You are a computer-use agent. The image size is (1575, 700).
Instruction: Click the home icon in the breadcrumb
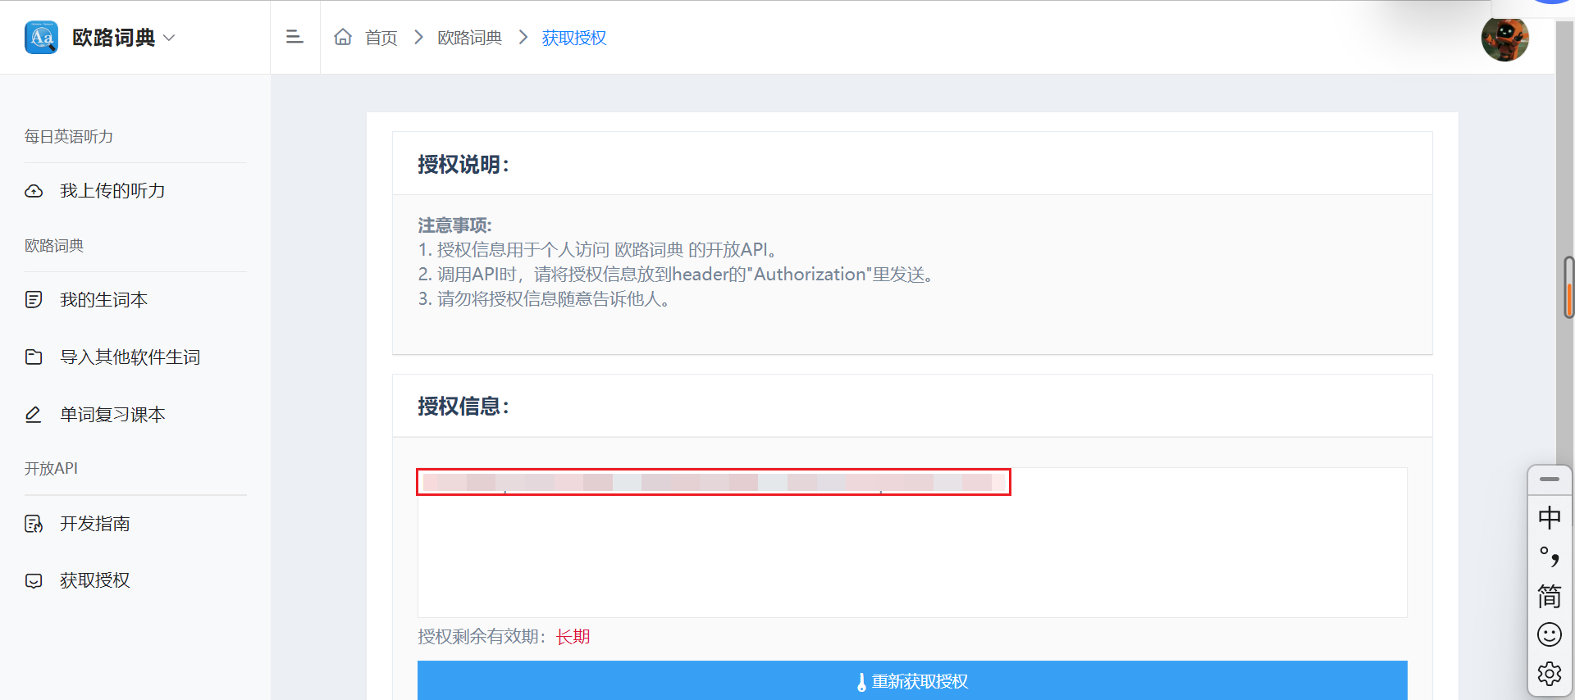point(343,37)
